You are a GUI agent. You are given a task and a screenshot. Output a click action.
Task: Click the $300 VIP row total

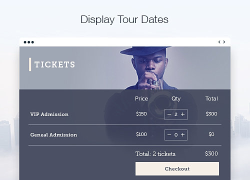click(x=211, y=114)
